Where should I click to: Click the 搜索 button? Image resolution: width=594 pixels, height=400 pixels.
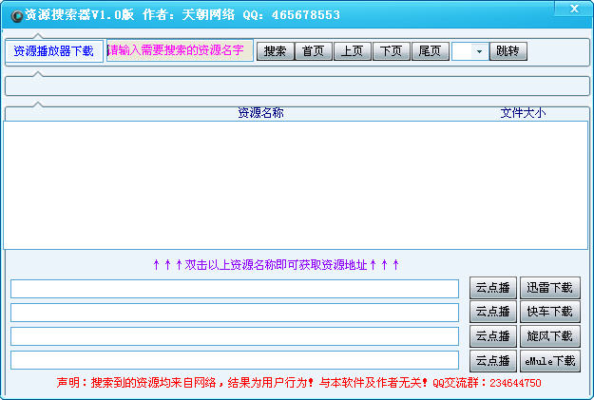click(275, 51)
